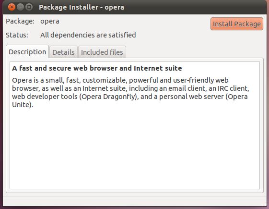Click the 'Package Installer - opera' title text
The image size is (269, 209).
pyautogui.click(x=82, y=7)
